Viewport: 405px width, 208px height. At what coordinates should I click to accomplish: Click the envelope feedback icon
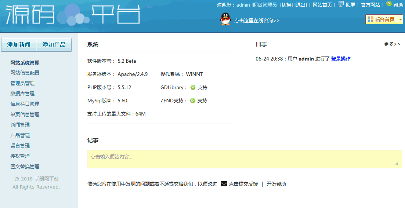[x=224, y=184]
